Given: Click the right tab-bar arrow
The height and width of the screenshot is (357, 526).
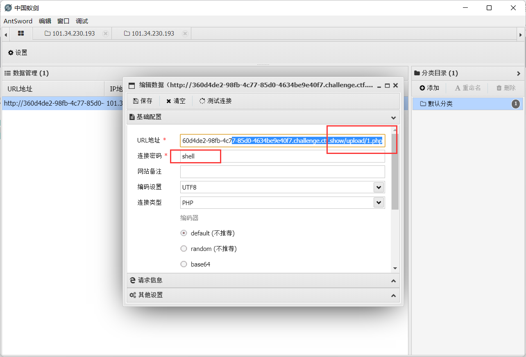Looking at the screenshot, I should (520, 35).
